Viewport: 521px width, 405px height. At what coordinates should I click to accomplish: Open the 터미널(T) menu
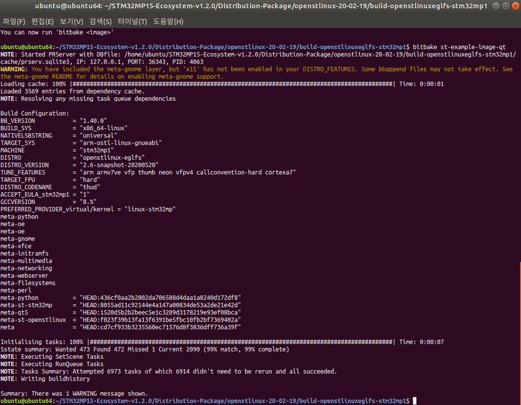(x=132, y=22)
